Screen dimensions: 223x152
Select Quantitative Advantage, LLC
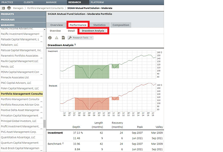22,137
